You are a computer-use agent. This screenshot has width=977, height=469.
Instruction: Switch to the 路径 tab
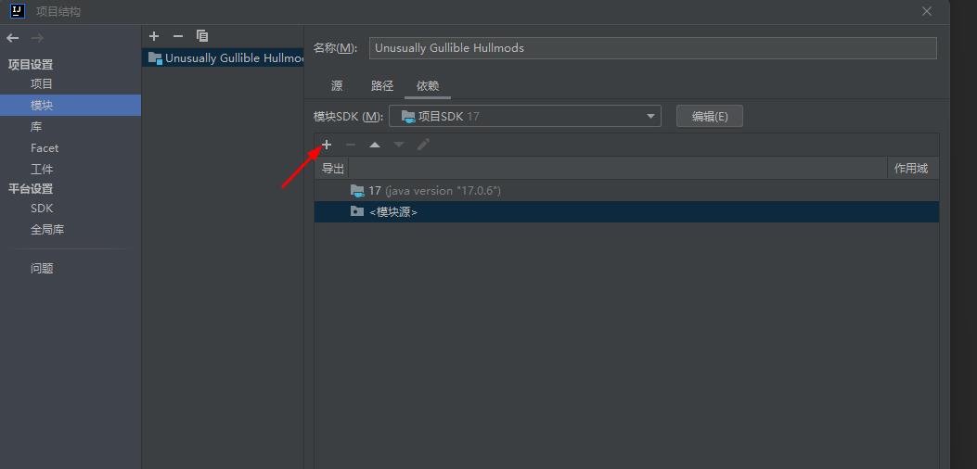tap(382, 86)
